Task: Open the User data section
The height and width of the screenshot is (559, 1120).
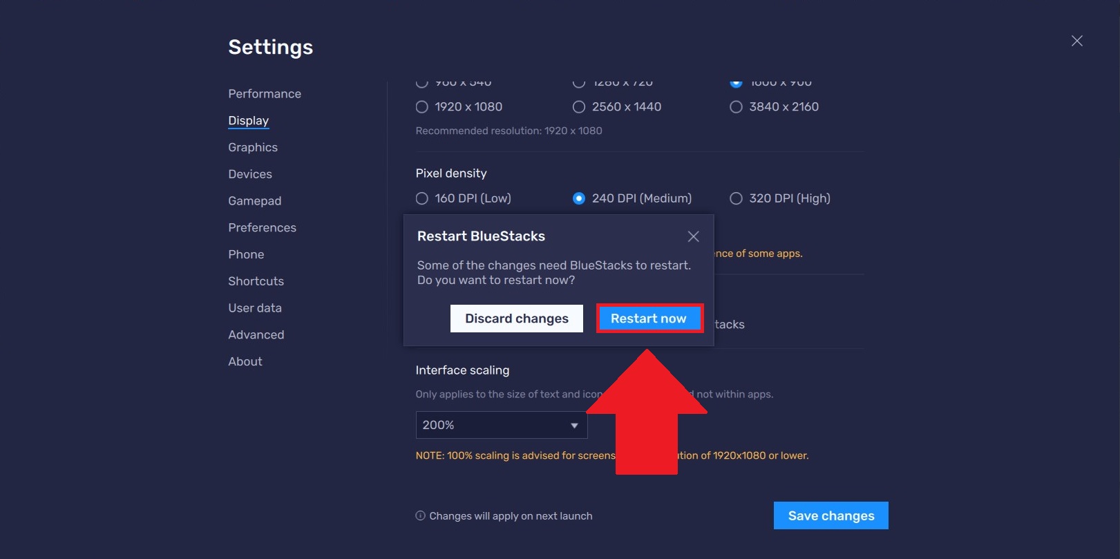Action: pos(255,308)
